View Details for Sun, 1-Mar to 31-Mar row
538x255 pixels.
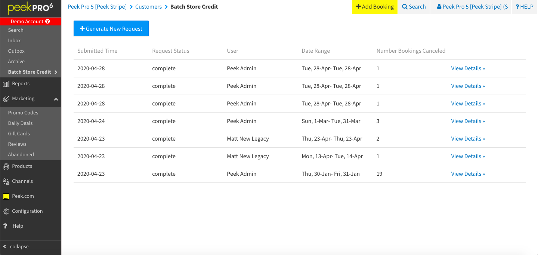pos(468,121)
